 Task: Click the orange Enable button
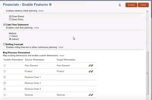[x=131, y=5]
